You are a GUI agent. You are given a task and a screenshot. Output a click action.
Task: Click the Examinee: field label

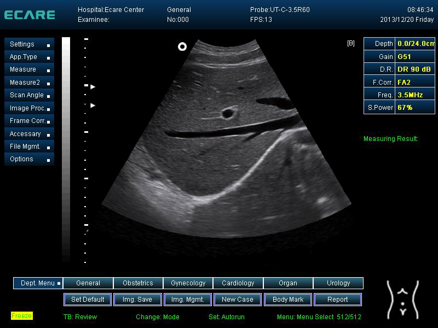point(94,20)
